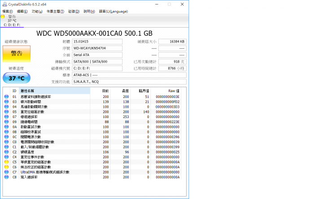Open the 佈景主題(T) theme menu
This screenshot has height=199, width=323.
pyautogui.click(x=55, y=12)
